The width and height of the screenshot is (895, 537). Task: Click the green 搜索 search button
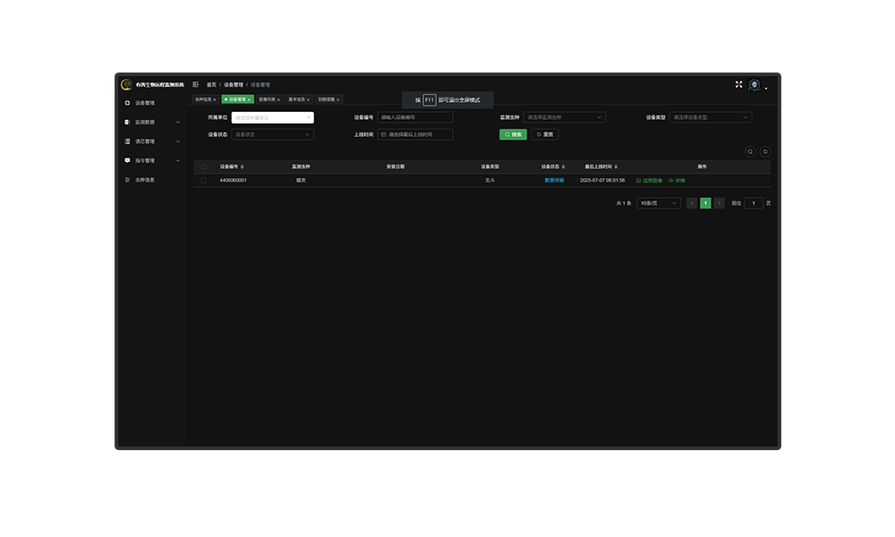513,134
